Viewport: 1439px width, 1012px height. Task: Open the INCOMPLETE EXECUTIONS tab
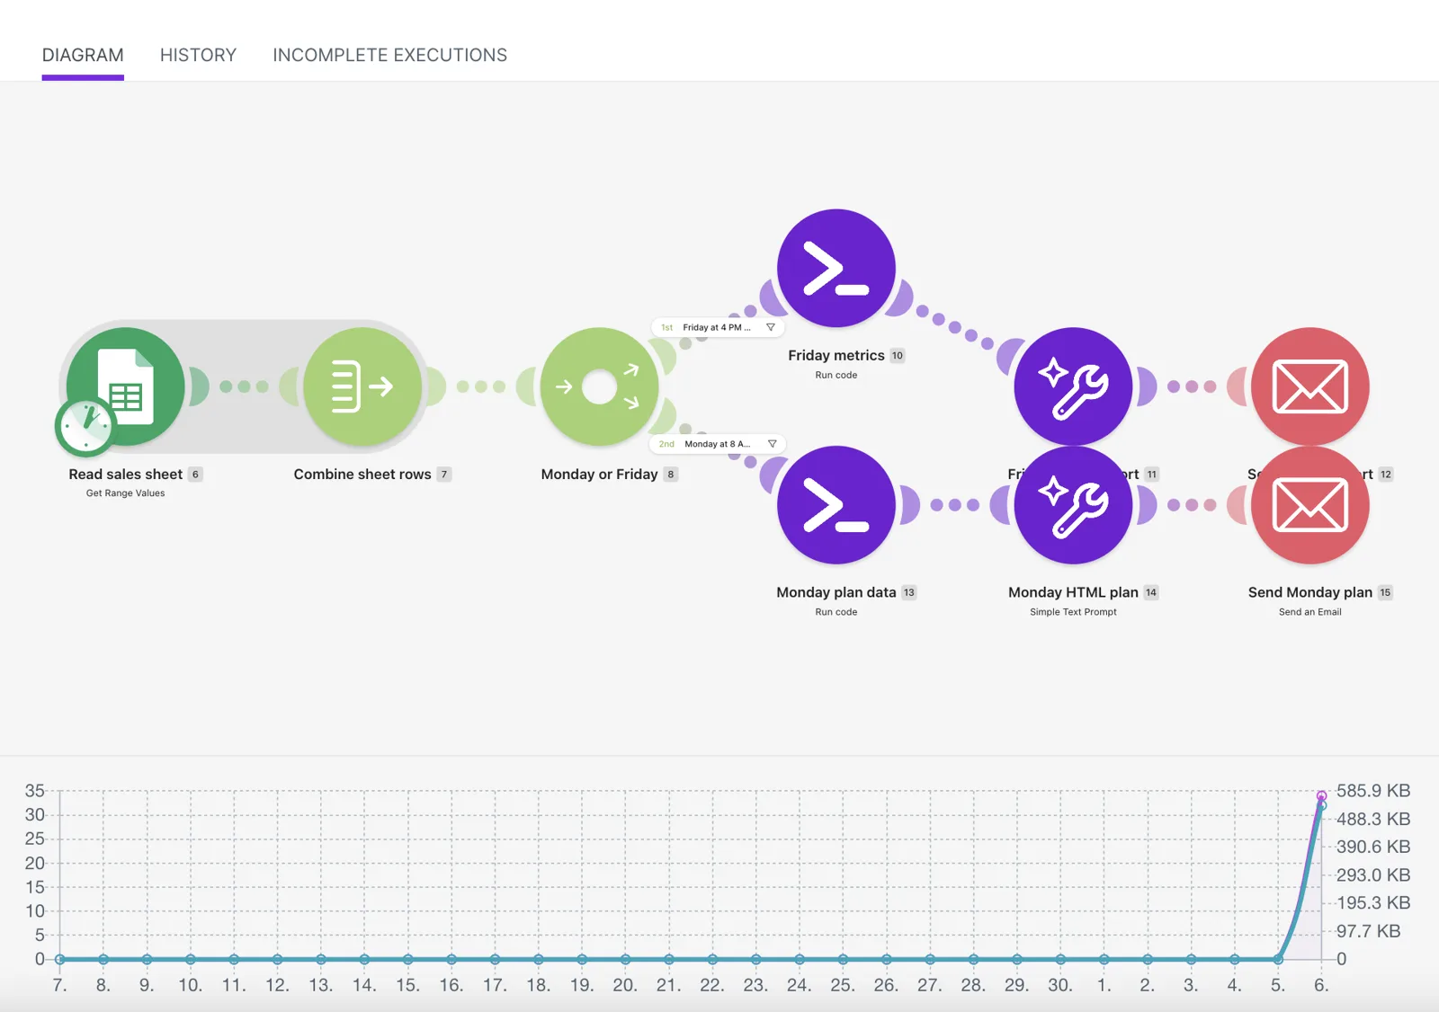tap(389, 55)
